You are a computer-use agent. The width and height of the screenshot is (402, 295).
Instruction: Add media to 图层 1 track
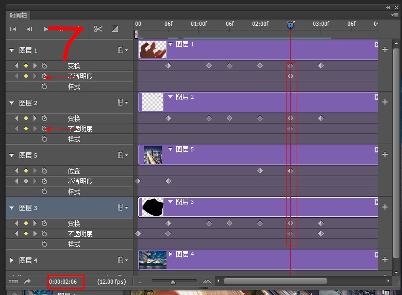click(385, 49)
